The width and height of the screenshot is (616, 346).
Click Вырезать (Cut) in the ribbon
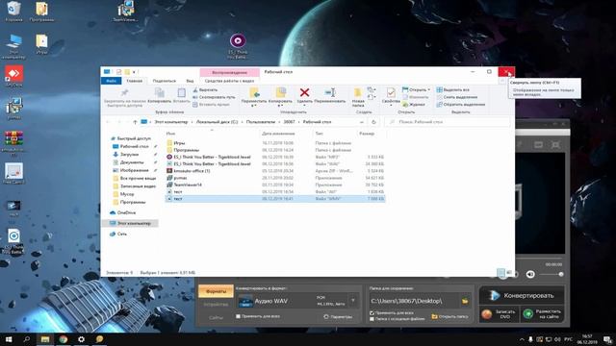coord(205,89)
